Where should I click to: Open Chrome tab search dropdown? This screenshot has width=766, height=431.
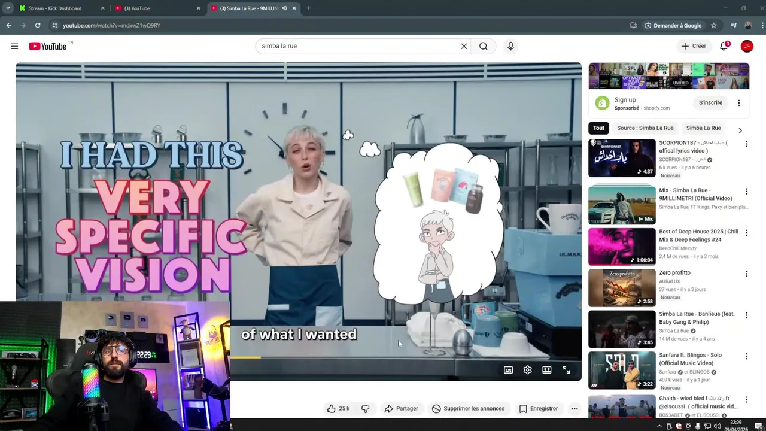tap(8, 8)
